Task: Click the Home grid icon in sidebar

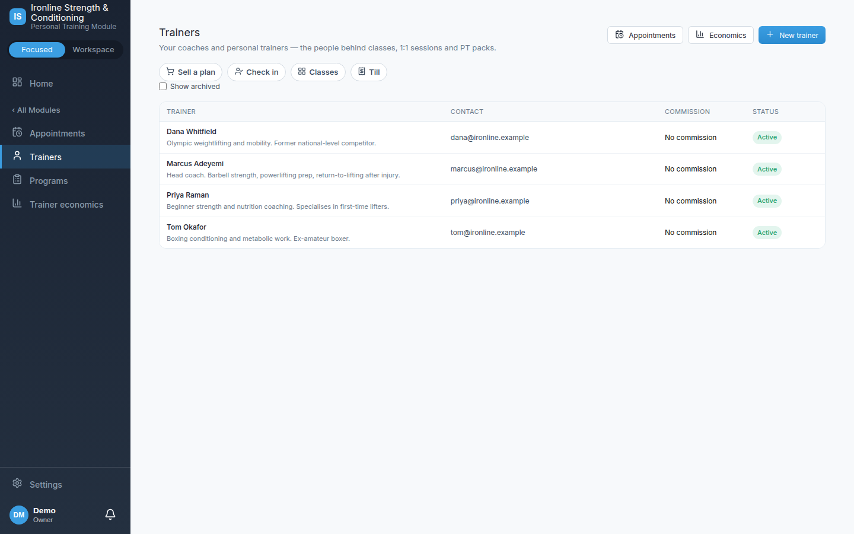Action: point(17,82)
